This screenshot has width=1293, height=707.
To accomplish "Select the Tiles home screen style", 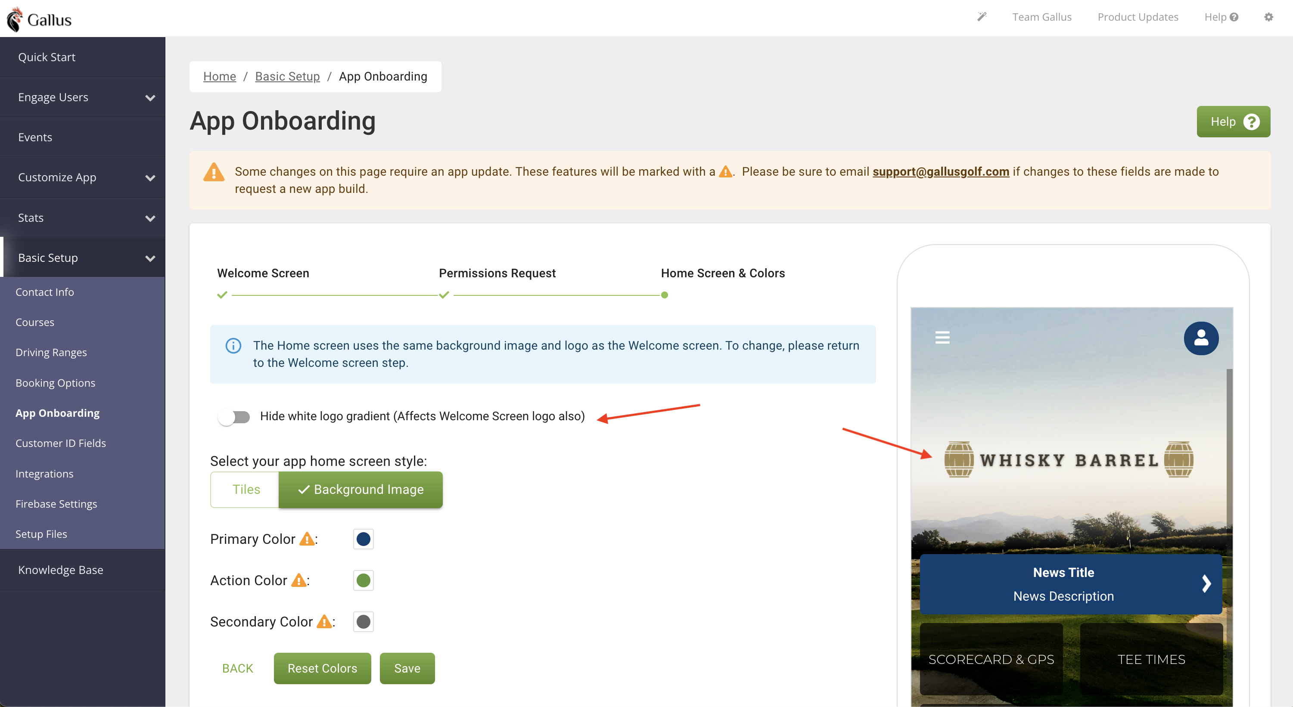I will 246,489.
